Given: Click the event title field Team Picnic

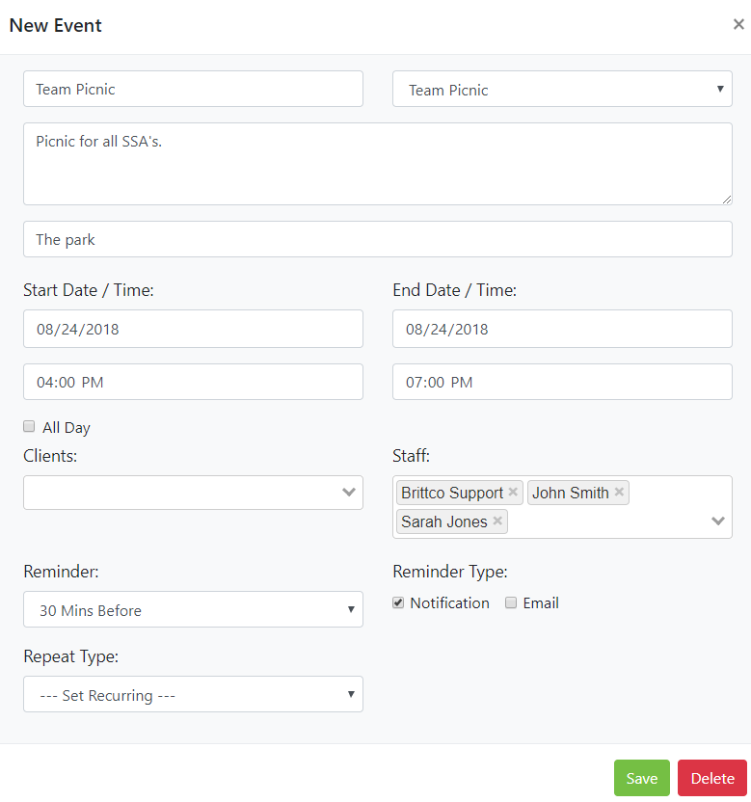Looking at the screenshot, I should pos(193,90).
